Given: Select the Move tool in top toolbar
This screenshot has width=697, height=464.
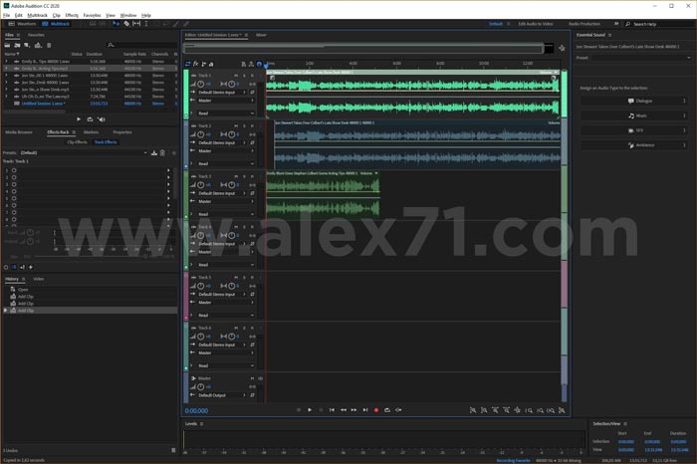Looking at the screenshot, I should click(116, 24).
